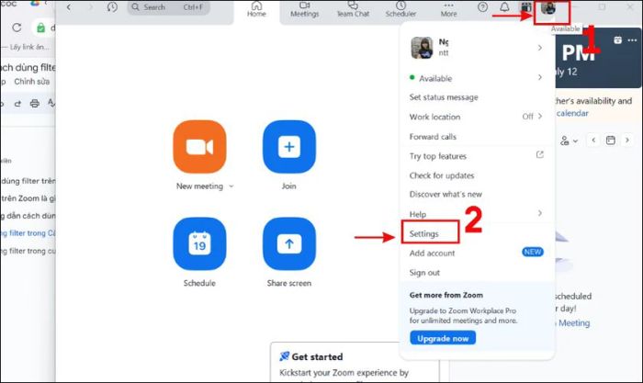Viewport: 643px width, 383px height.
Task: Click the Upgrade now button
Action: pyautogui.click(x=443, y=338)
